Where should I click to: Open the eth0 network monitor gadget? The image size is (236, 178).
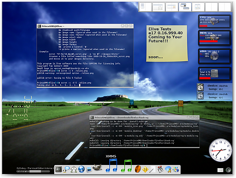click(x=214, y=56)
